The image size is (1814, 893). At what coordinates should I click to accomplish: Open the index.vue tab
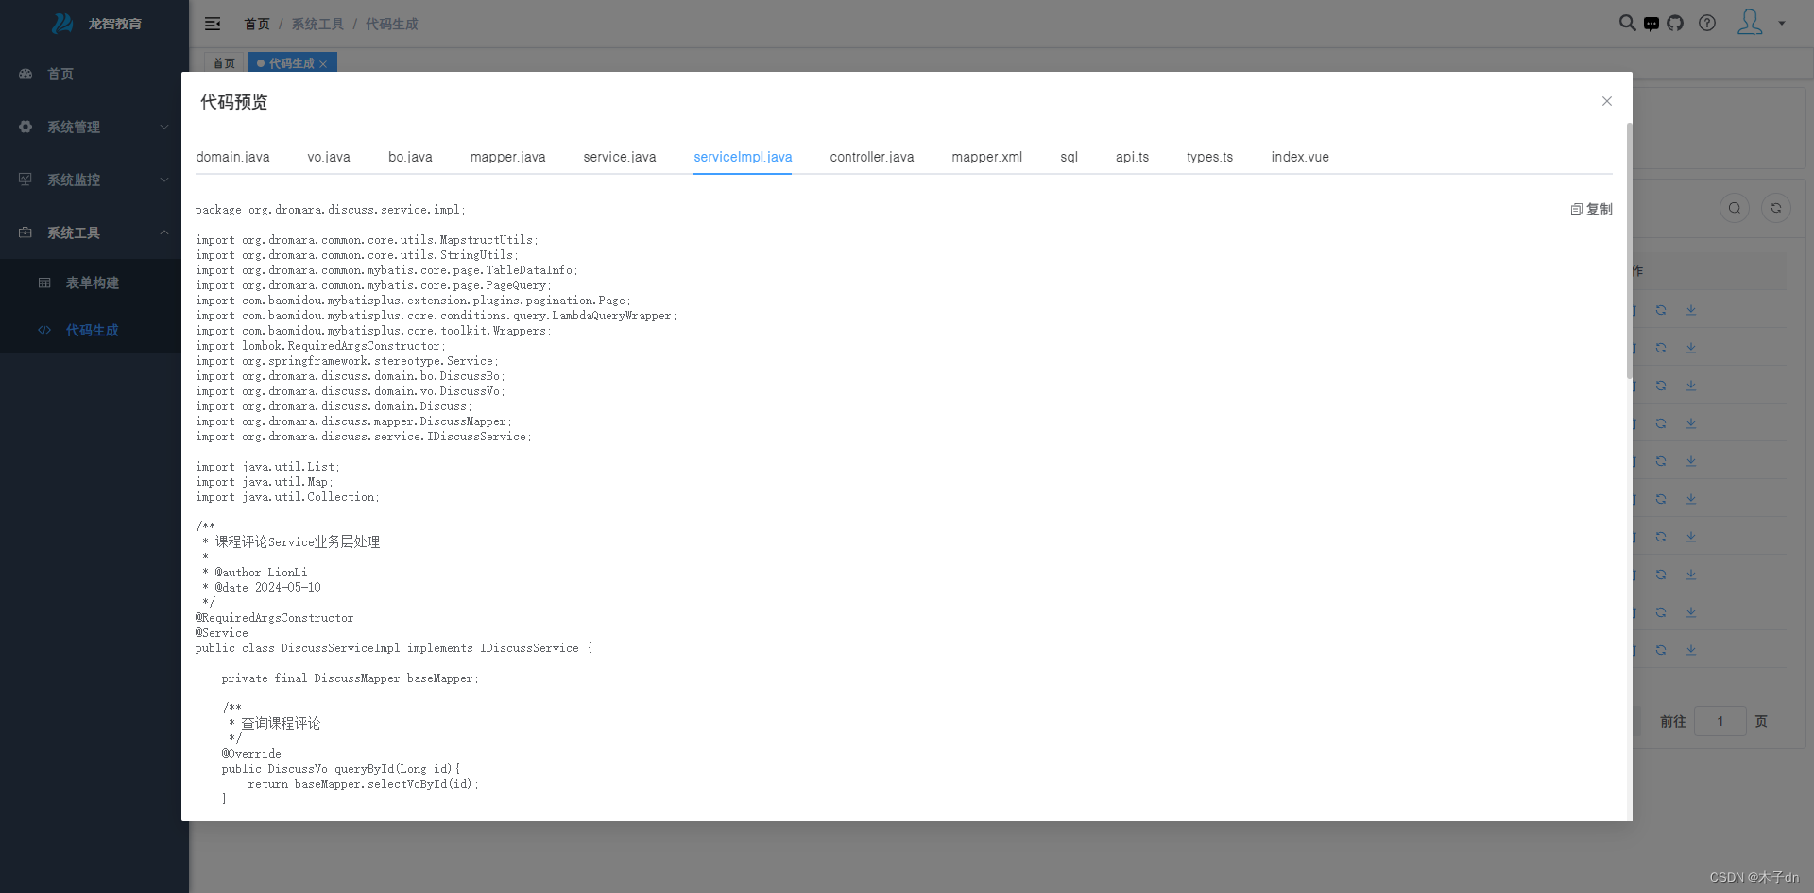click(1300, 157)
